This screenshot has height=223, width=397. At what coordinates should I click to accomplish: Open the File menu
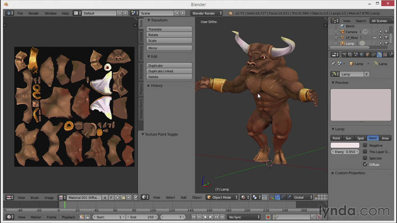tap(20, 13)
